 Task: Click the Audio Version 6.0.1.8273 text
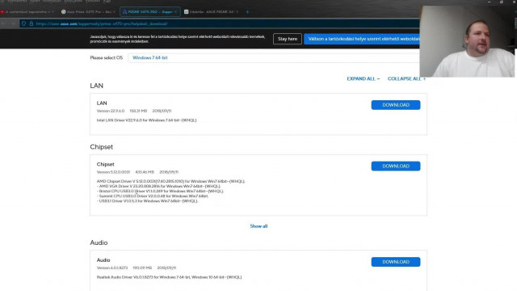[x=112, y=268]
